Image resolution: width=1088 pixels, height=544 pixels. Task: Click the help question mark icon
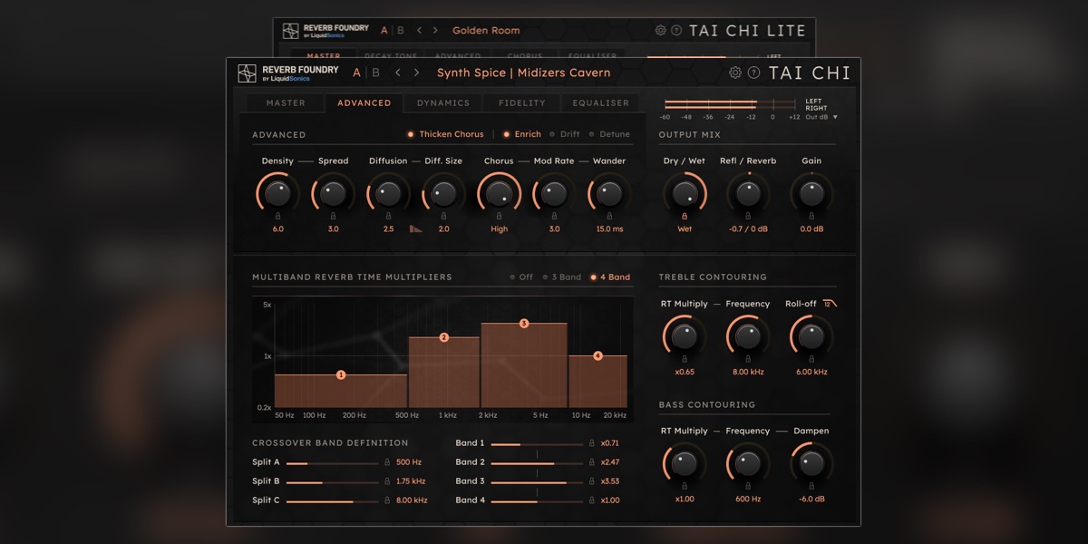pyautogui.click(x=753, y=73)
